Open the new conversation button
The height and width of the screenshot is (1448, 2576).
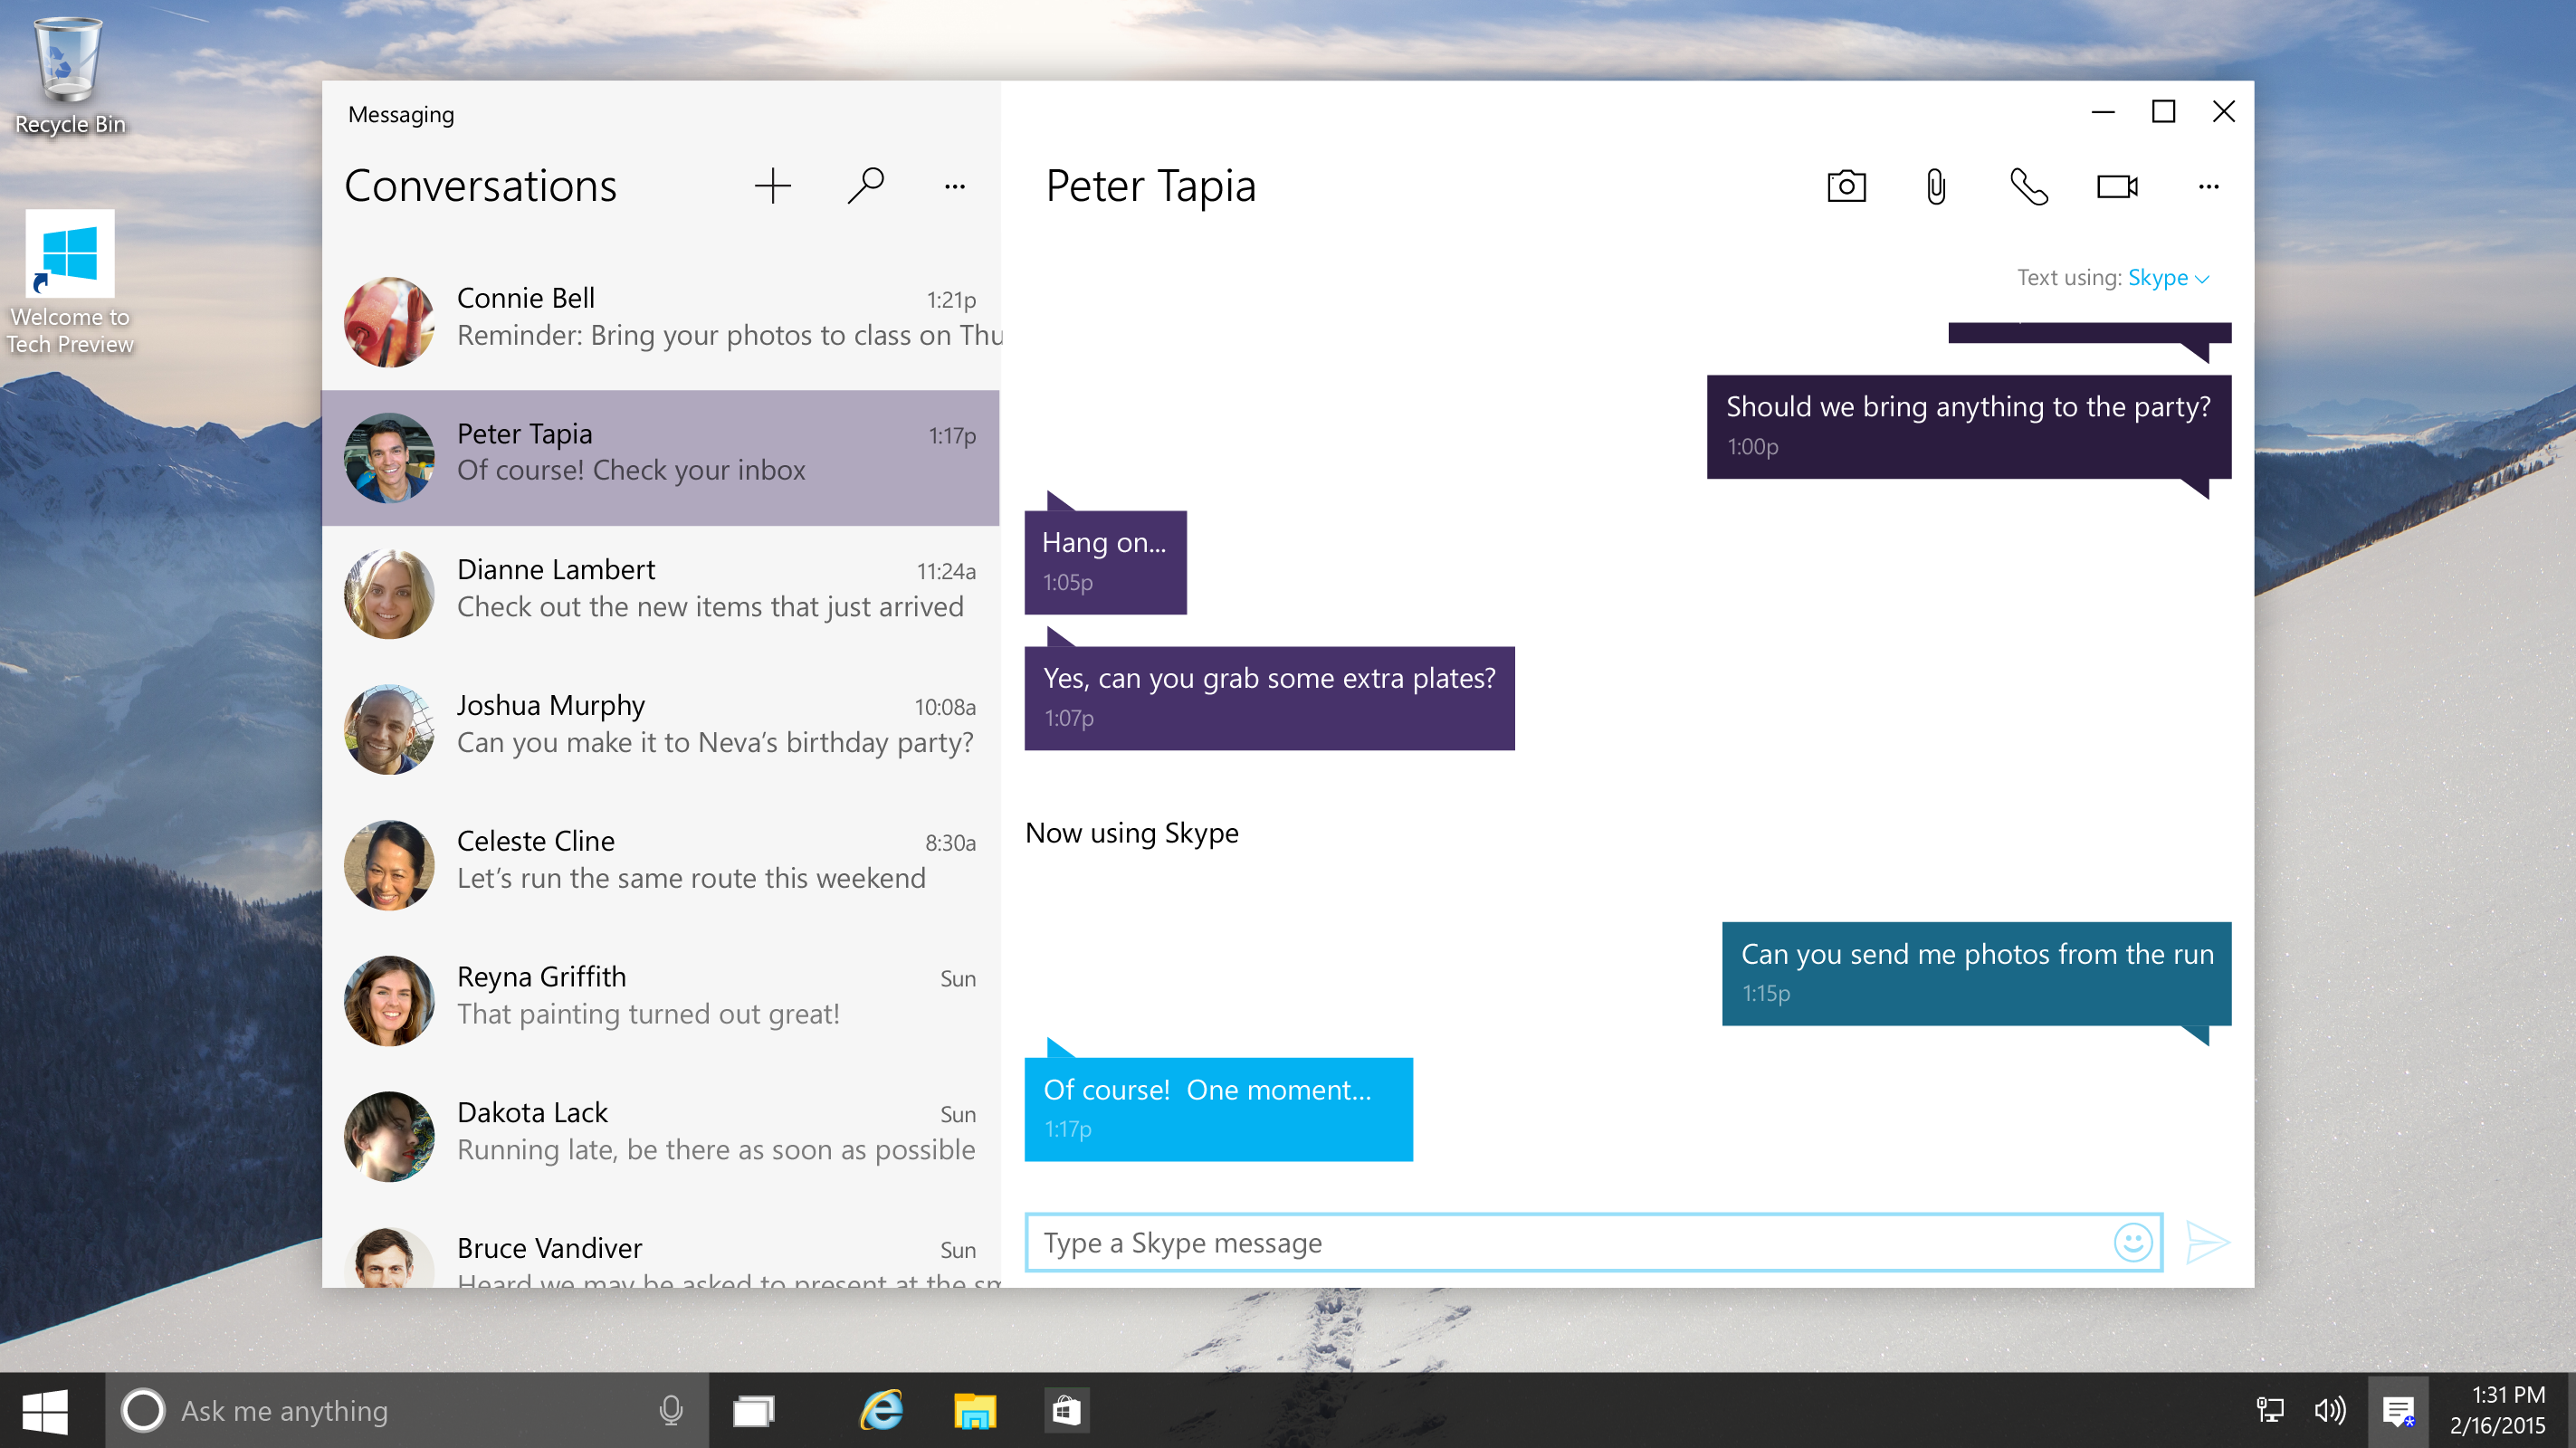[769, 184]
